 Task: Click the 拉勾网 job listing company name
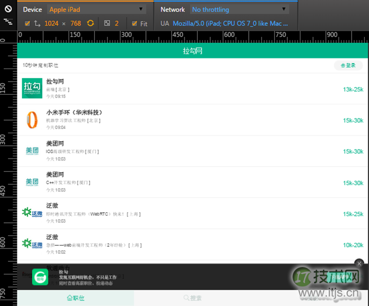pos(55,82)
